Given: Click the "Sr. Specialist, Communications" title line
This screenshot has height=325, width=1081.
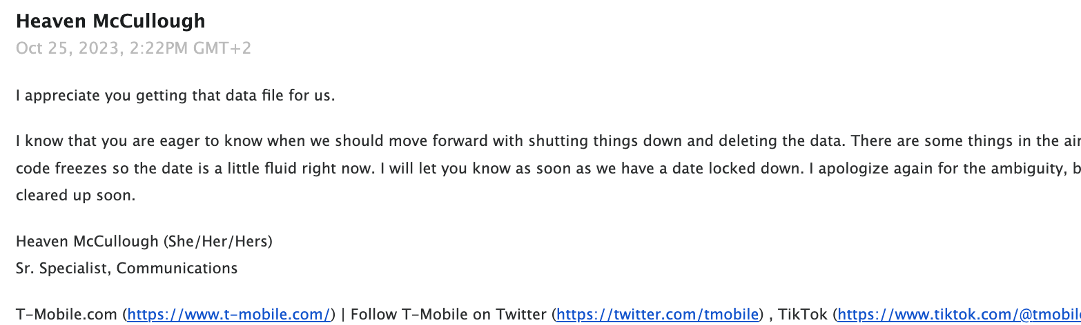Looking at the screenshot, I should click(x=126, y=269).
